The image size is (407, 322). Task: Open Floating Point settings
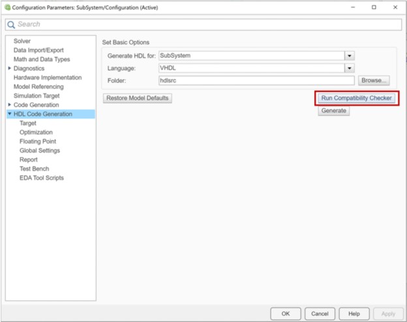(38, 141)
